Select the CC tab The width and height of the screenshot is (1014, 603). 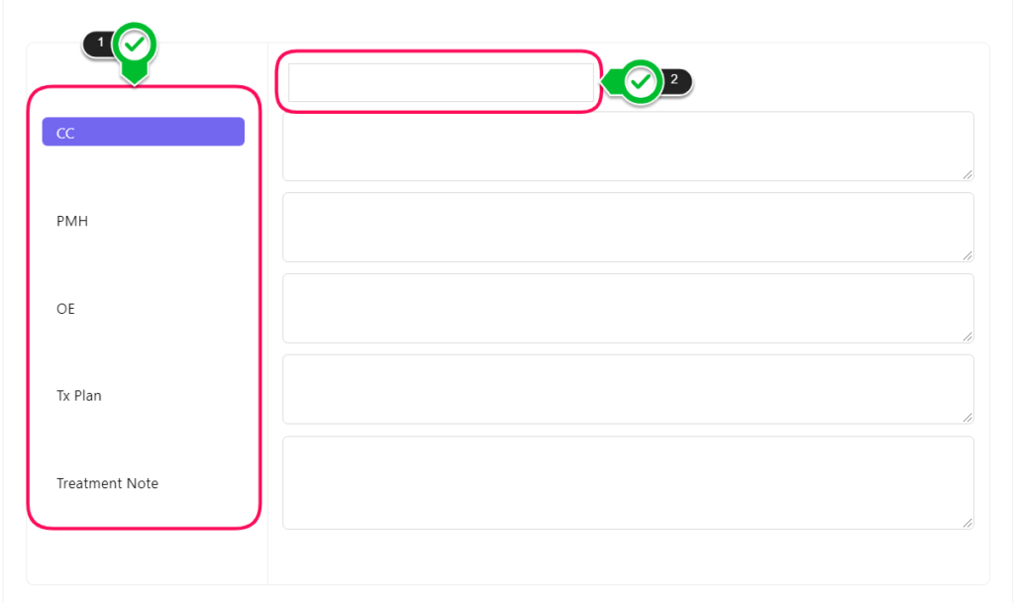(143, 133)
